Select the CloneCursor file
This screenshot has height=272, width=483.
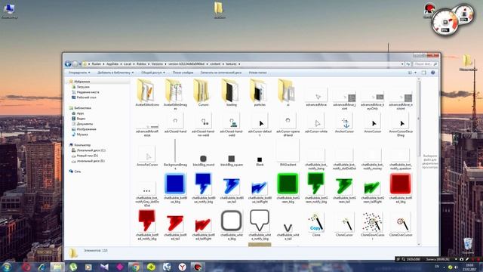[x=344, y=225]
